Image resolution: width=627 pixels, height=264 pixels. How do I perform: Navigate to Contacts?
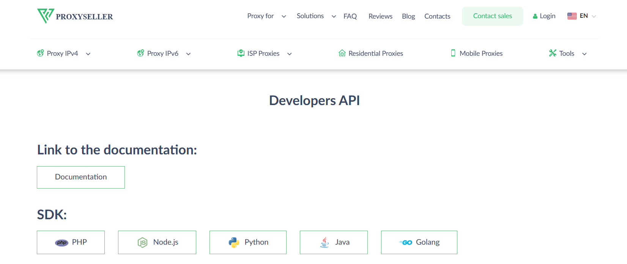pos(437,16)
